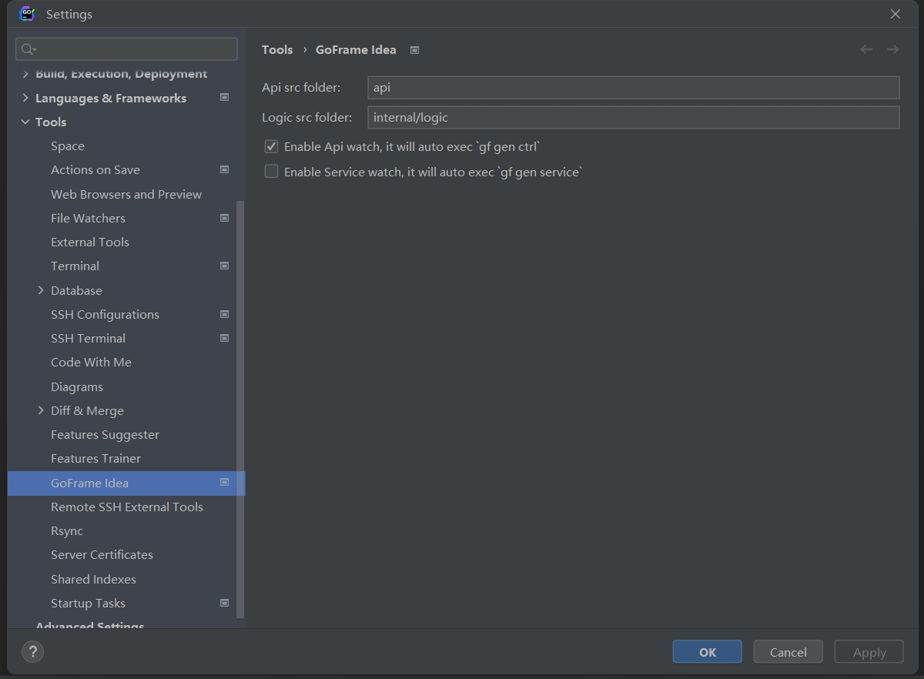This screenshot has height=679, width=924.
Task: Click the project-level icon beside GoFrame Idea in sidebar
Action: click(225, 482)
